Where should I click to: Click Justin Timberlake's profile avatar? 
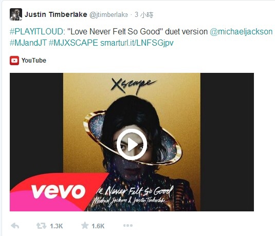tap(16, 14)
